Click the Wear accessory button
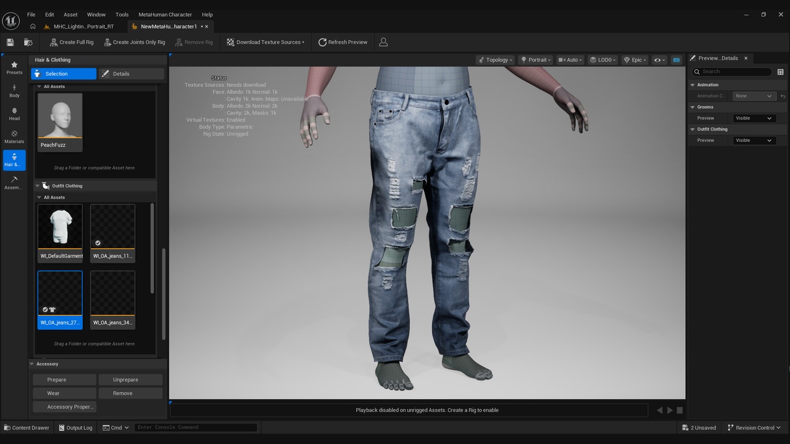Image resolution: width=790 pixels, height=444 pixels. 64,393
